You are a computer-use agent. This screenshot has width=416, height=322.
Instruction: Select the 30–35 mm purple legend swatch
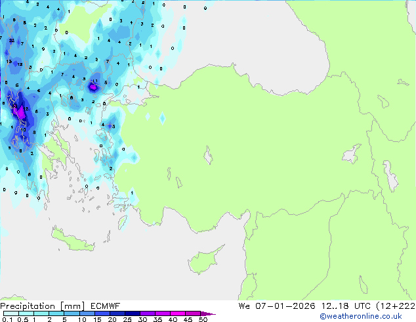147,313
